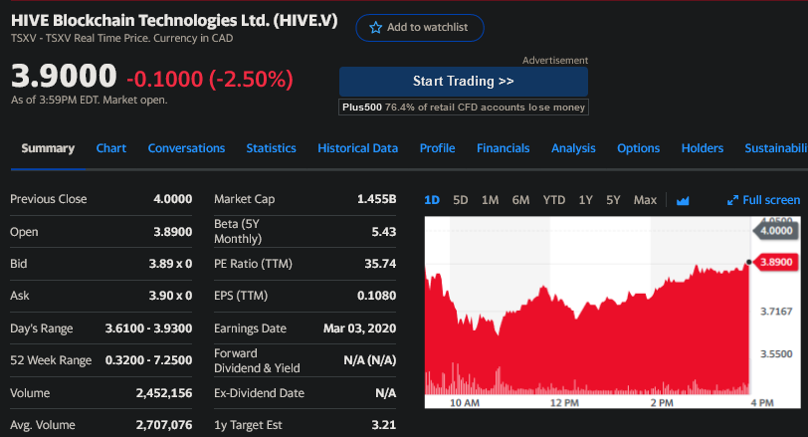Click the As of 3:59PM EDT timestamp
808x437 pixels.
(90, 100)
